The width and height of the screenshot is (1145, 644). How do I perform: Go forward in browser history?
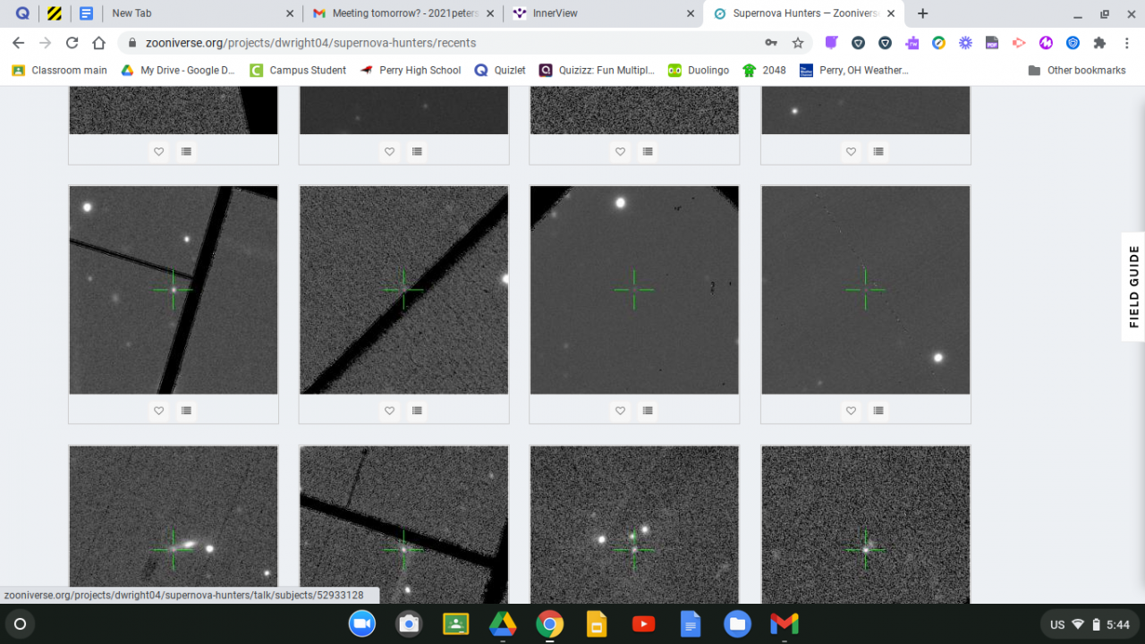tap(45, 43)
